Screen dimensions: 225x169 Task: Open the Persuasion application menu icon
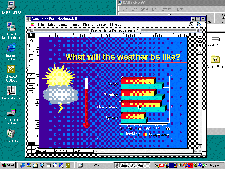pos(199,25)
